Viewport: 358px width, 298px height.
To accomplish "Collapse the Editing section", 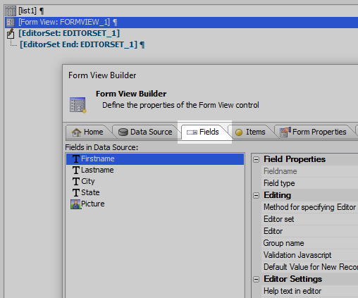I will click(x=257, y=195).
